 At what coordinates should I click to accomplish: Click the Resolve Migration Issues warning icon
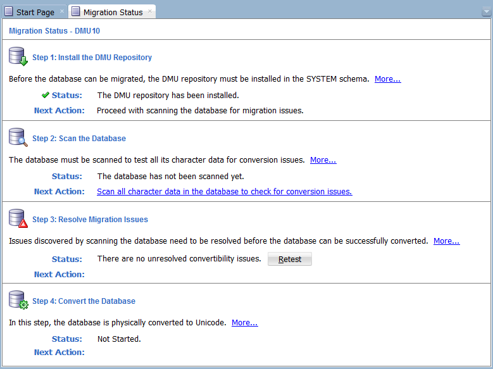[18, 219]
